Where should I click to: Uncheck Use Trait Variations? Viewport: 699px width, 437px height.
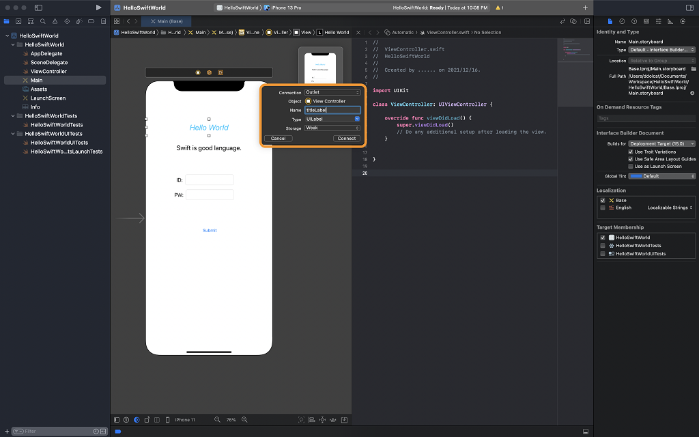point(631,152)
